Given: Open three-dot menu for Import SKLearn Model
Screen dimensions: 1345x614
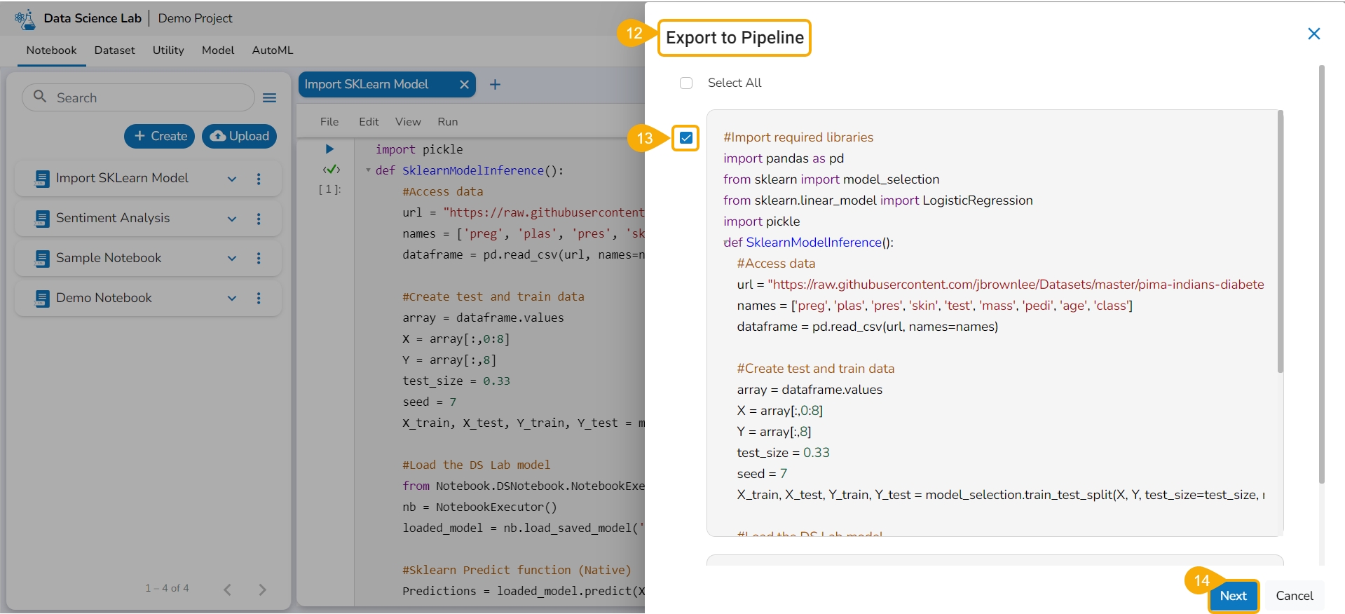Looking at the screenshot, I should (x=259, y=179).
